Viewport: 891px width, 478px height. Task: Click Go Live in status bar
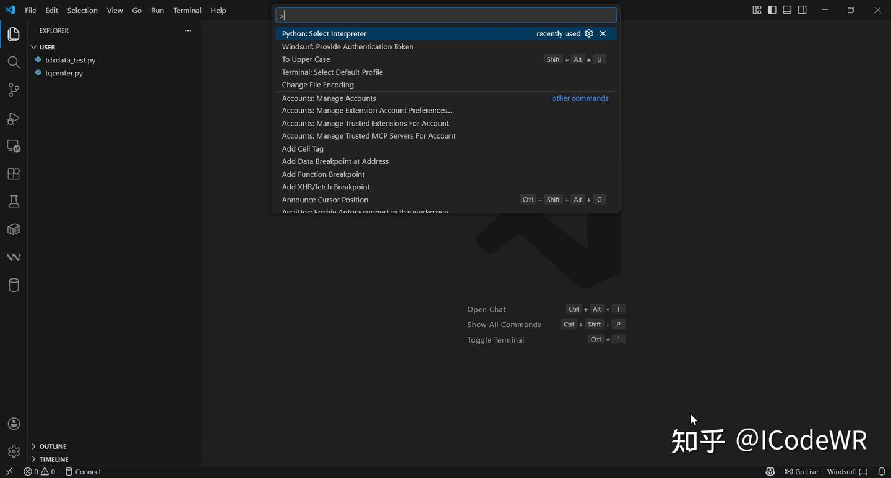(801, 472)
